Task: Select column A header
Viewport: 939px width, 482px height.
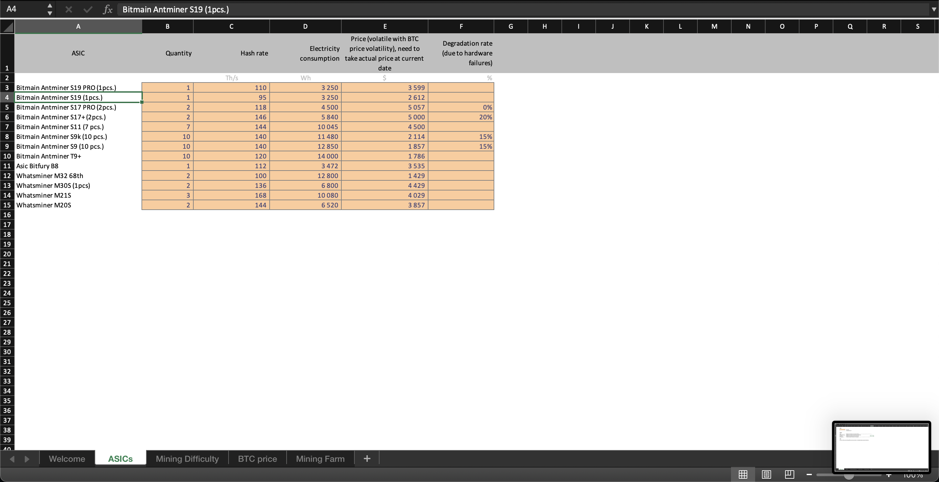Action: click(78, 26)
